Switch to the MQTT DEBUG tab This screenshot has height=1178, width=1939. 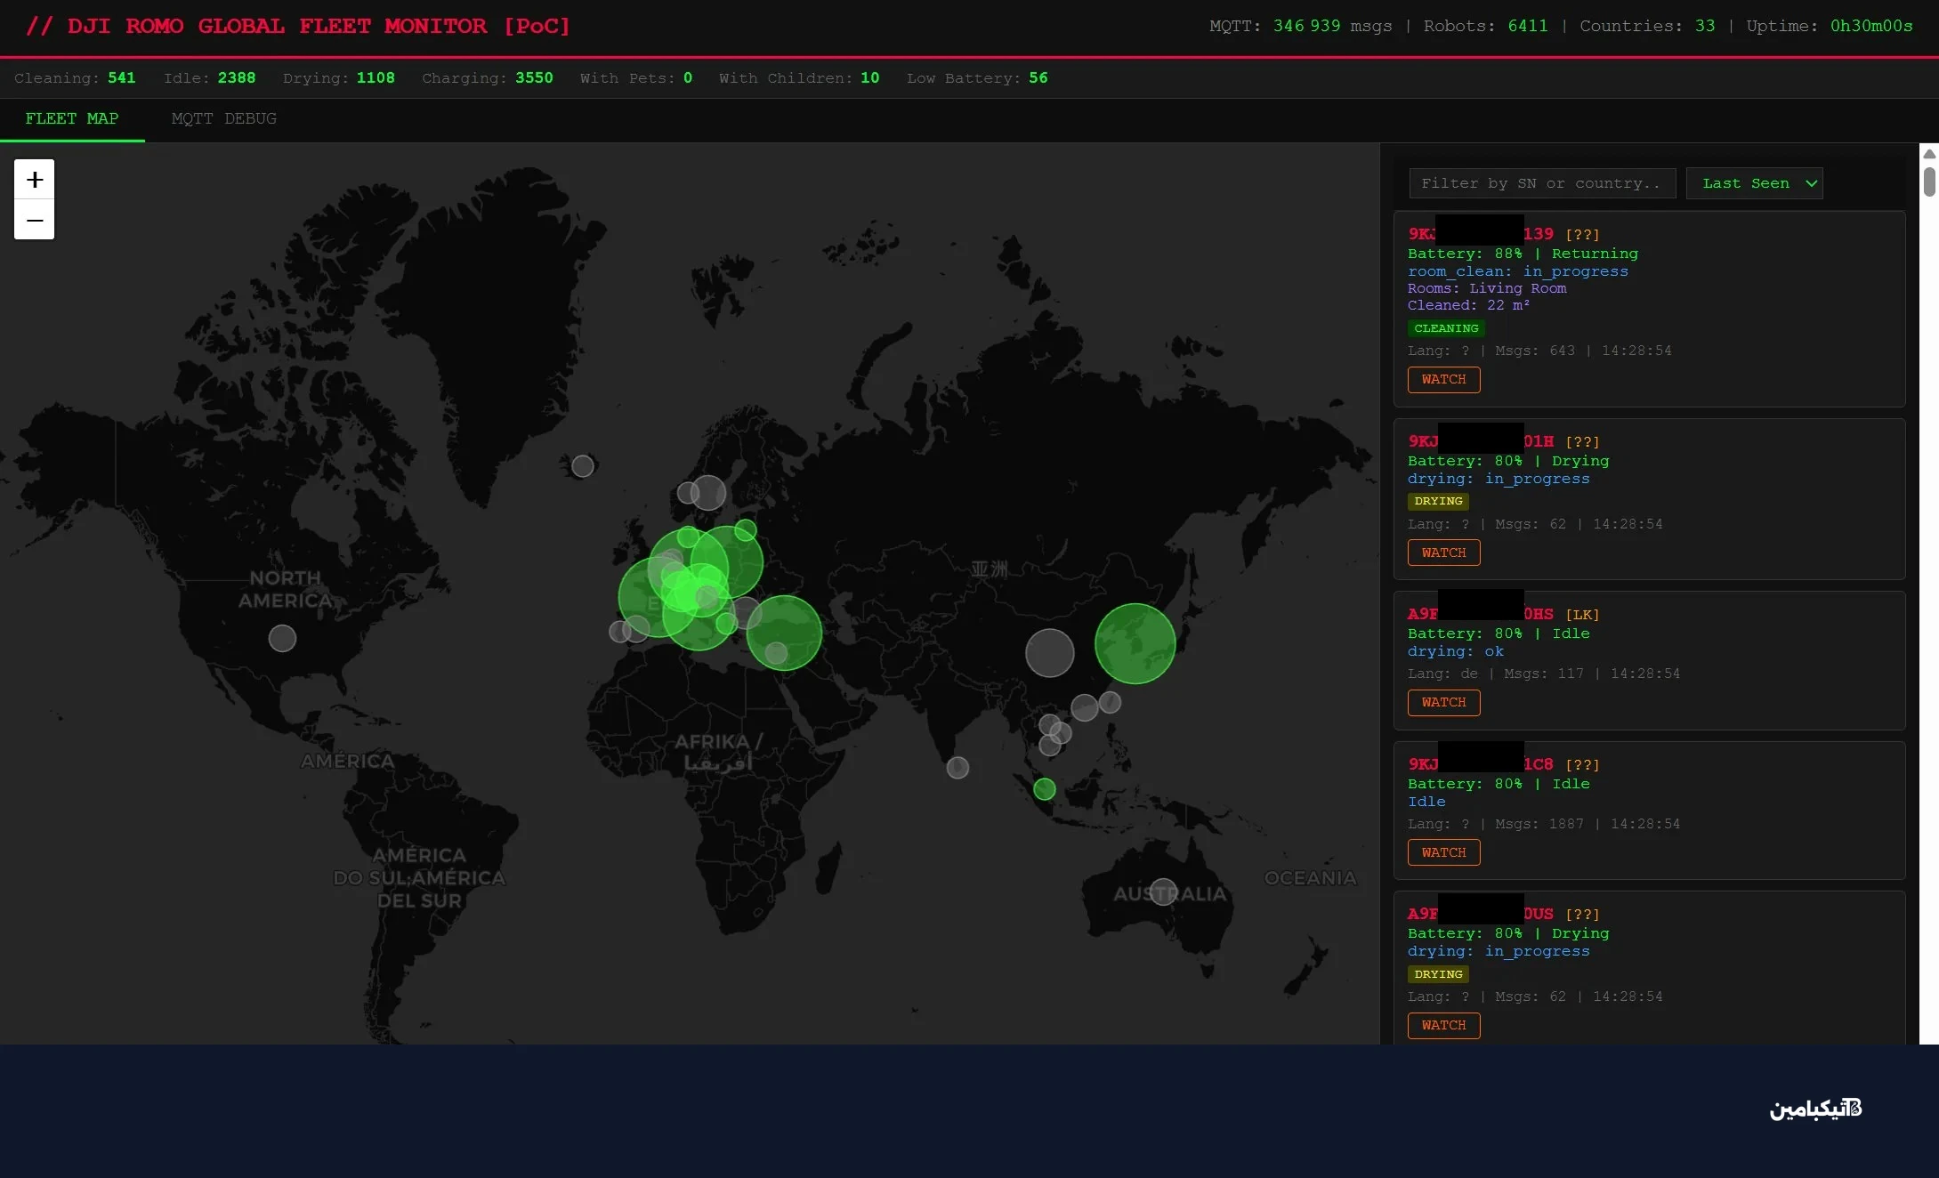[x=223, y=119]
